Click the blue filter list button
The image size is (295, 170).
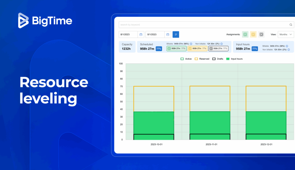click(x=176, y=35)
